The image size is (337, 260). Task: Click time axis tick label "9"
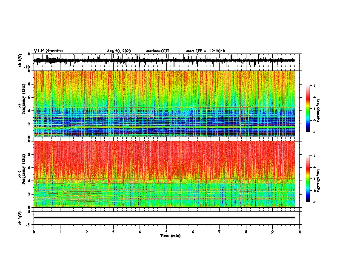pos(272,232)
